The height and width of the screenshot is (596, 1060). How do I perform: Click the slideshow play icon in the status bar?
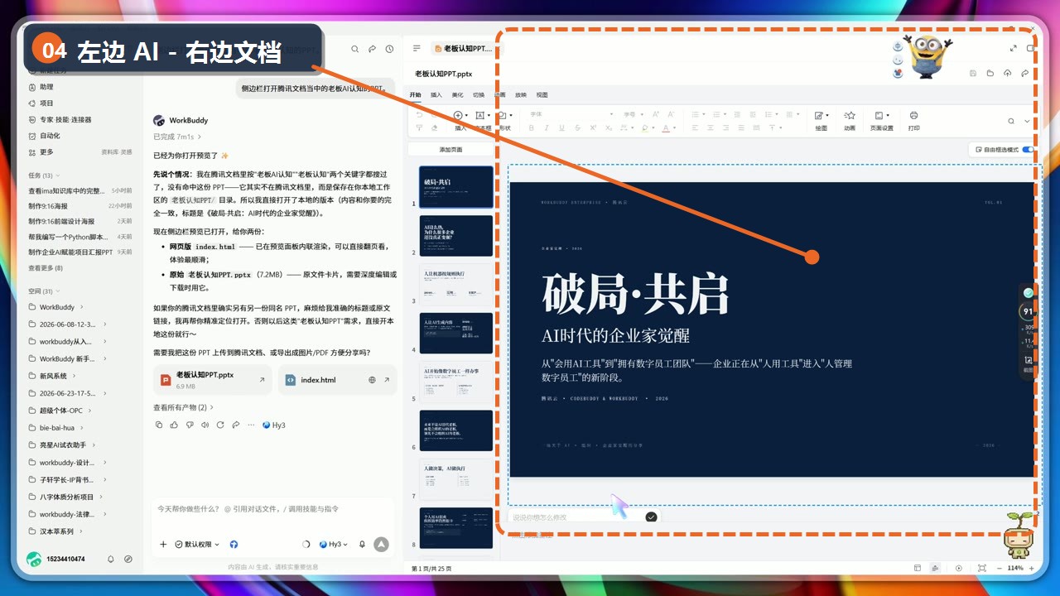pos(959,568)
